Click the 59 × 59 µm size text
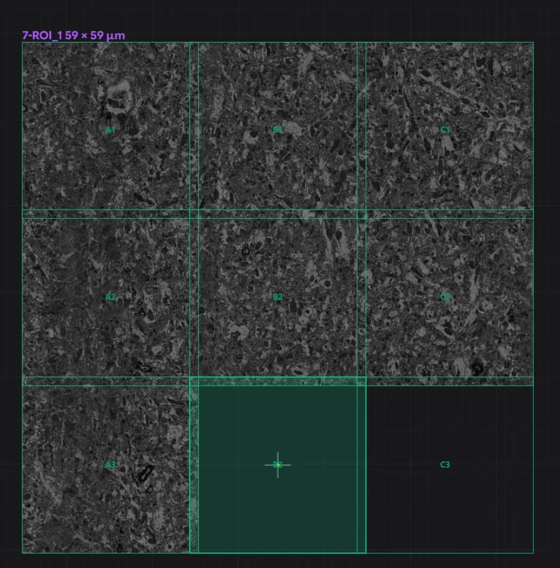The image size is (560, 568). coord(95,34)
